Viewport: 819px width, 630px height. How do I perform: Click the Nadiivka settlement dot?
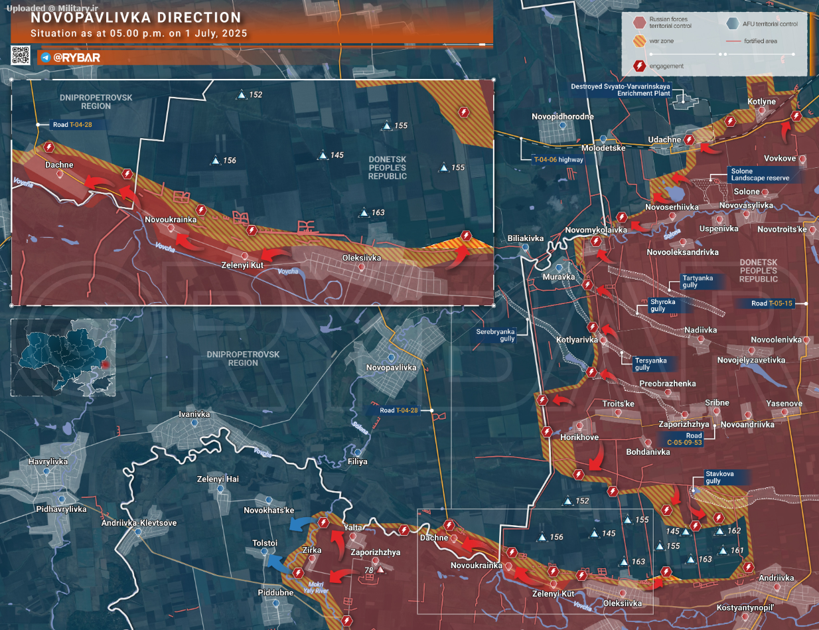click(x=700, y=339)
